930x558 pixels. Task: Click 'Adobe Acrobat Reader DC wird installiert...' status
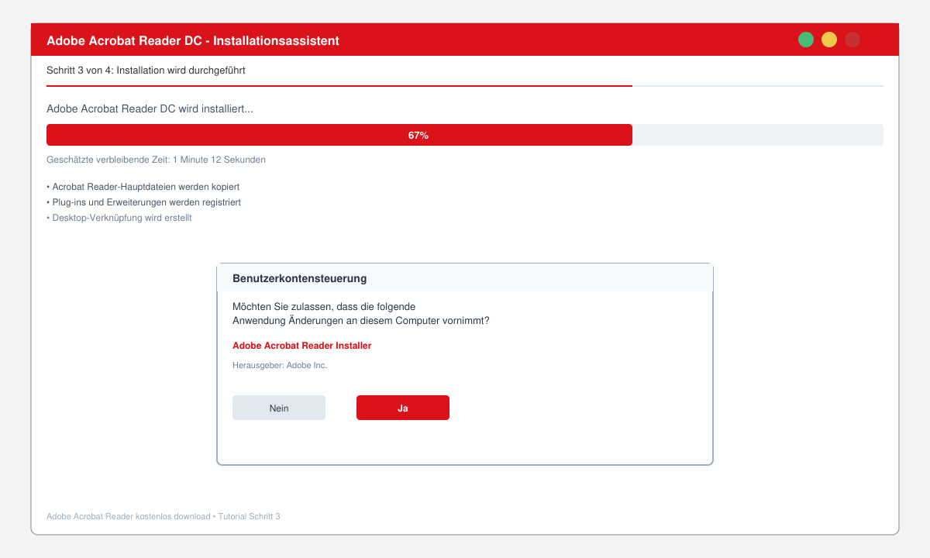point(150,109)
